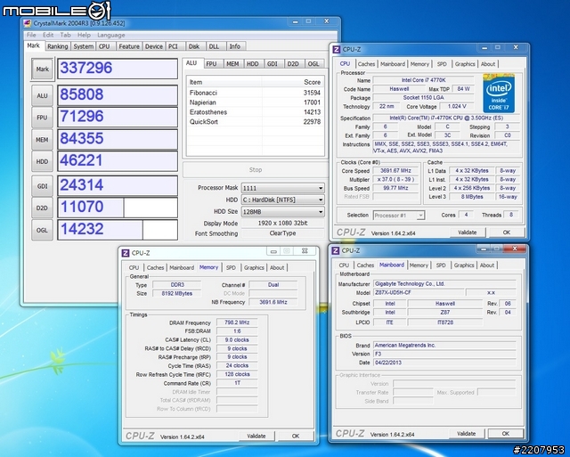Click the BIOS Date value 04/22/2013
570x457 pixels.
click(444, 363)
